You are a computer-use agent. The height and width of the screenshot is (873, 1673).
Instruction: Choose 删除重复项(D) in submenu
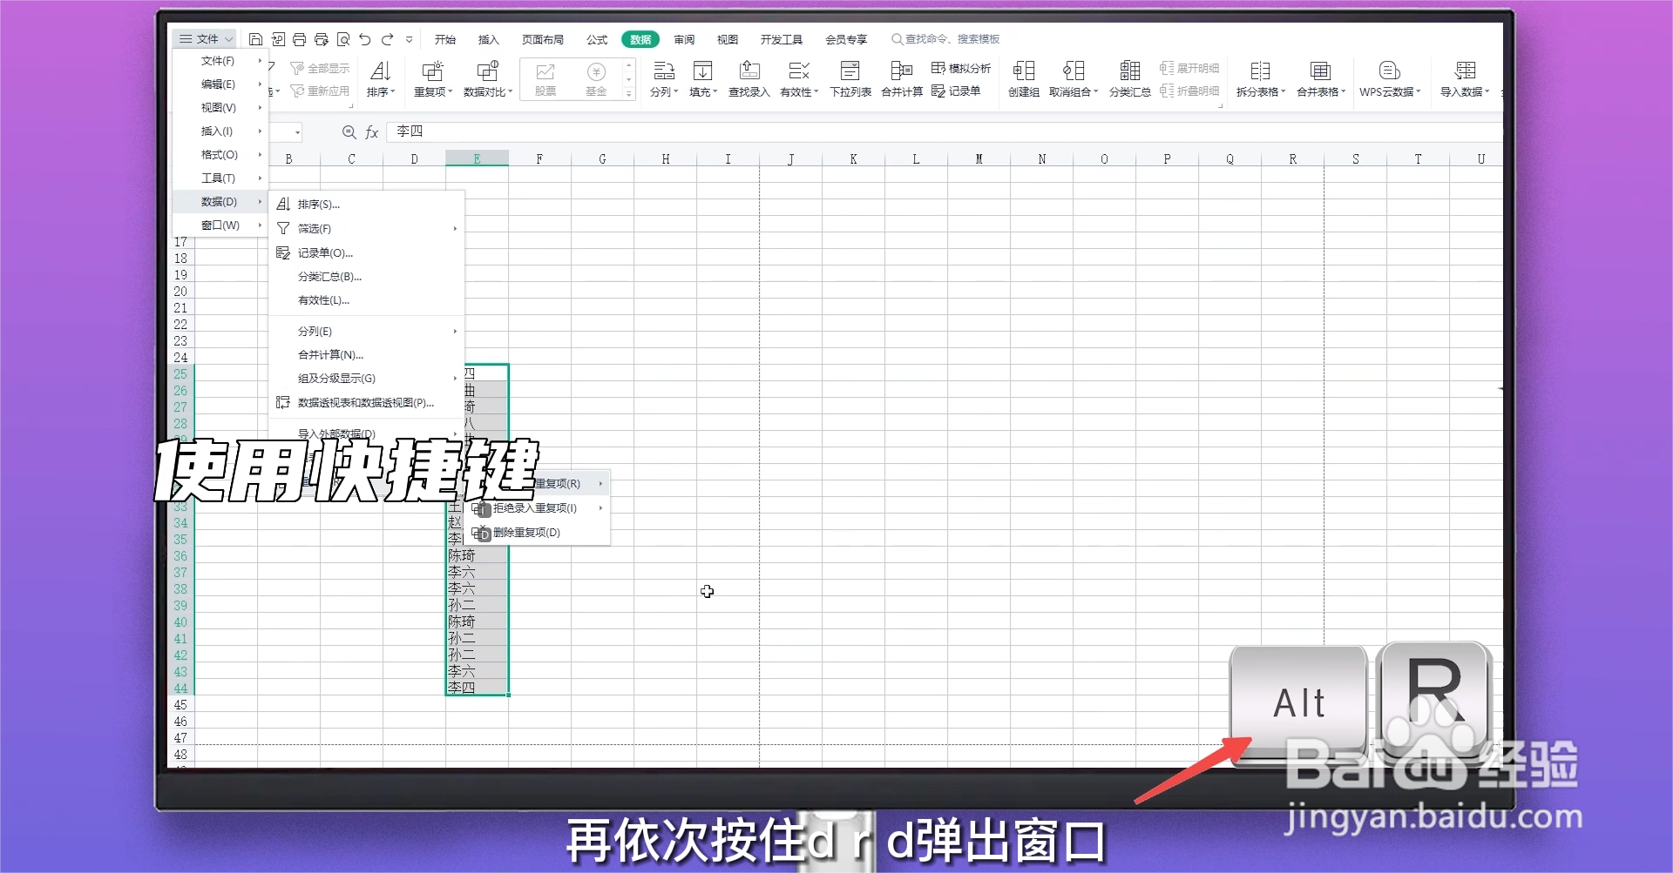[537, 533]
